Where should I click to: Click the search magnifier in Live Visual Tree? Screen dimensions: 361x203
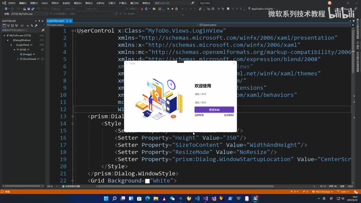pos(43,30)
